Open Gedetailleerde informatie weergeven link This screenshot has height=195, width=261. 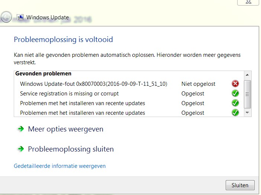click(59, 166)
